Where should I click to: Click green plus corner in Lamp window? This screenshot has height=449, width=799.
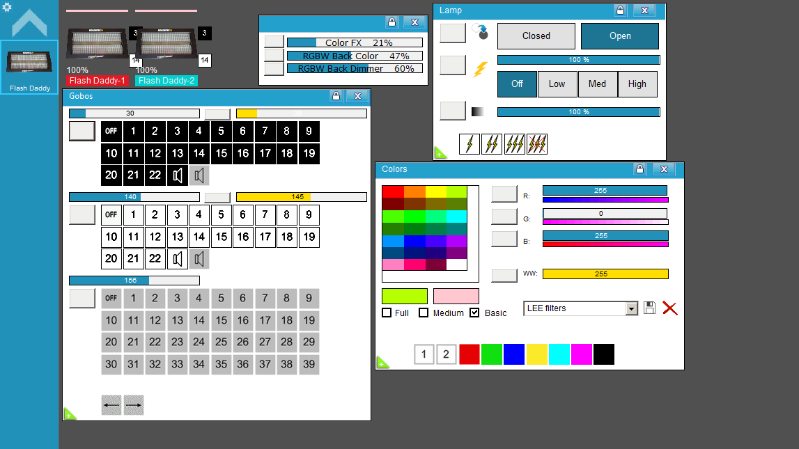[440, 154]
